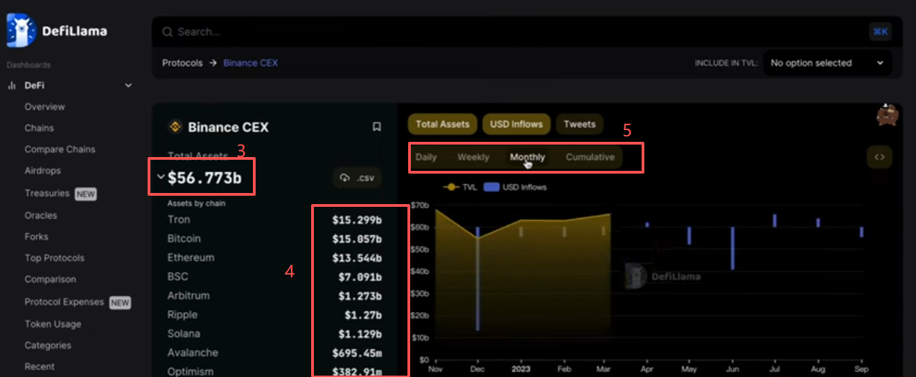The image size is (916, 377).
Task: Click the DeFi dashboard bar-chart icon
Action: pyautogui.click(x=11, y=86)
